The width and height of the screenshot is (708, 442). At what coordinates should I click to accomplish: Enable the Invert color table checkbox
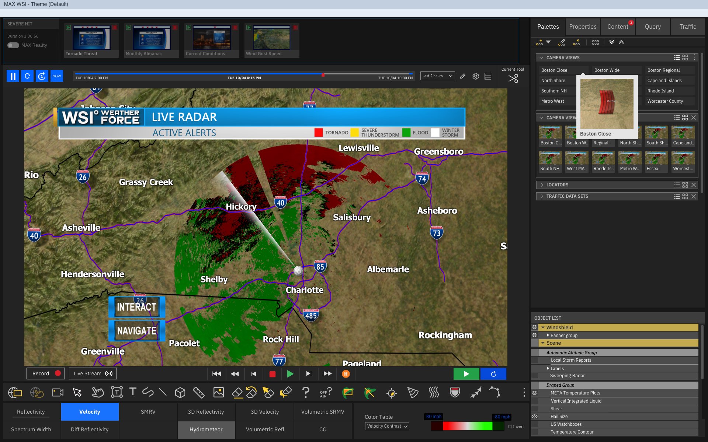click(510, 427)
